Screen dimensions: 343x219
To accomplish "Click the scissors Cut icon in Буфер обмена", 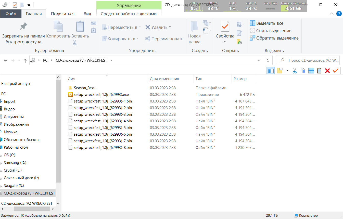I will (x=74, y=43).
